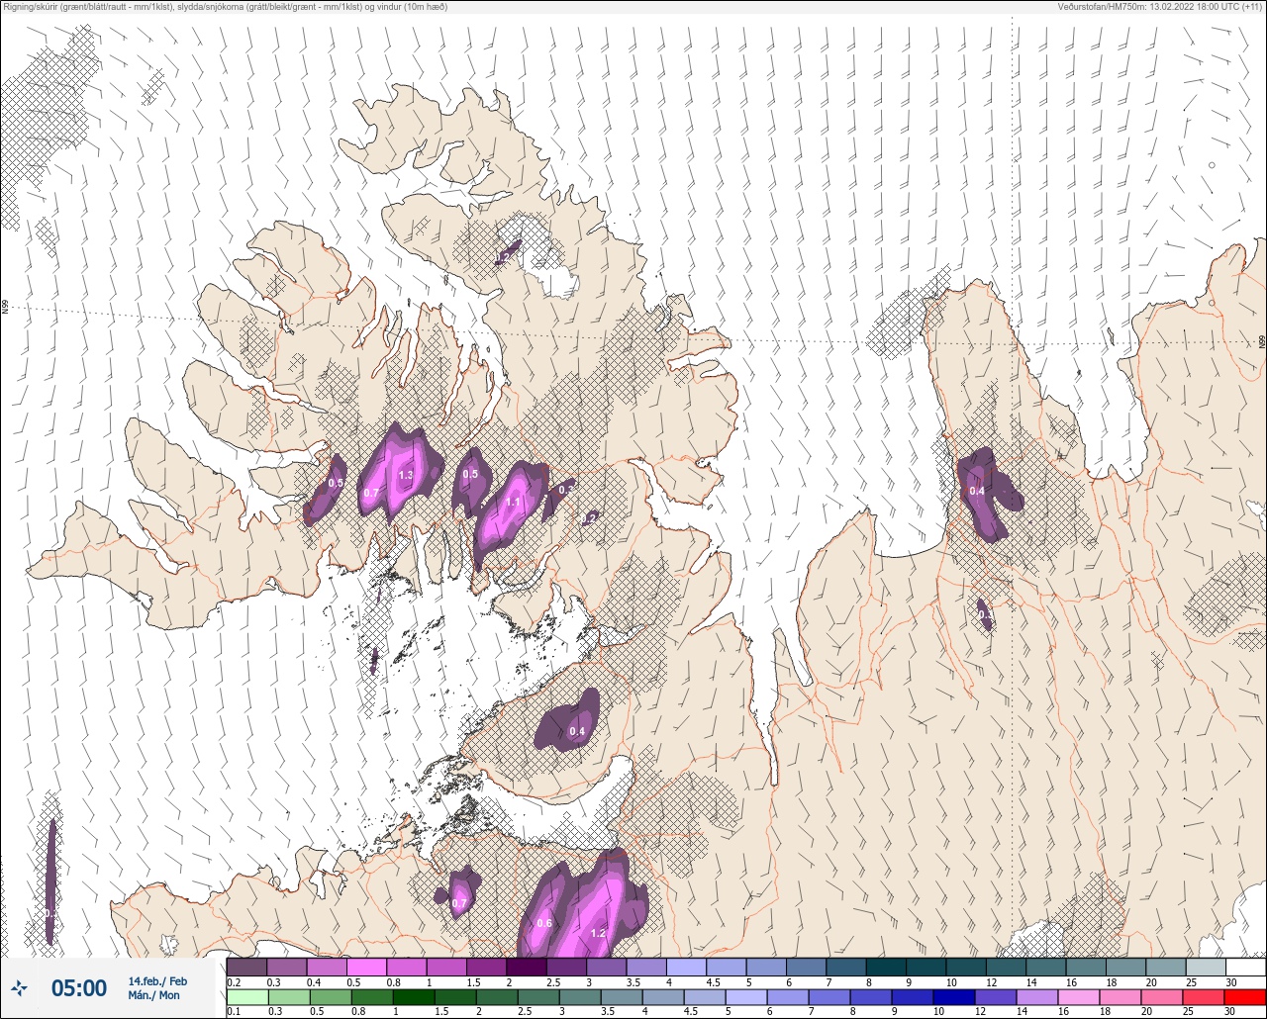Pick the upper legend dark purple swatch labeled 2
This screenshot has height=1019, width=1267.
[x=526, y=967]
